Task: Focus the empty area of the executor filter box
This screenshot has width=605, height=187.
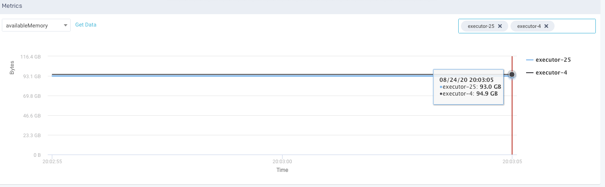Action: tap(574, 26)
